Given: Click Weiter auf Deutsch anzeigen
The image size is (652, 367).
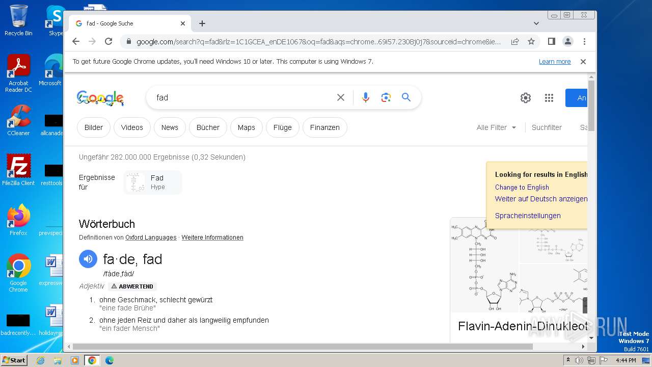Looking at the screenshot, I should (541, 199).
